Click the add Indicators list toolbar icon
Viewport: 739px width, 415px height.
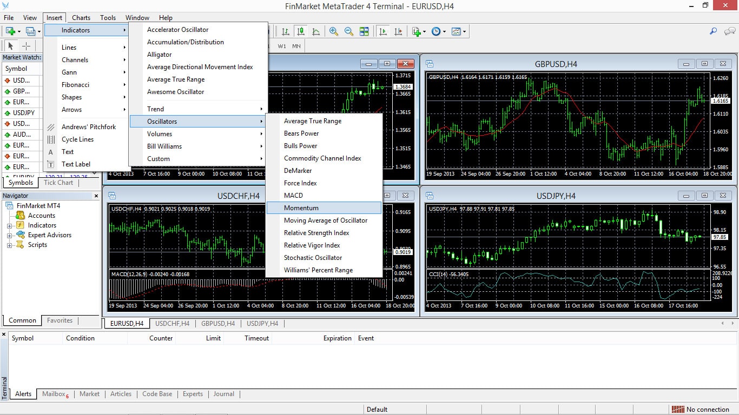click(x=416, y=31)
